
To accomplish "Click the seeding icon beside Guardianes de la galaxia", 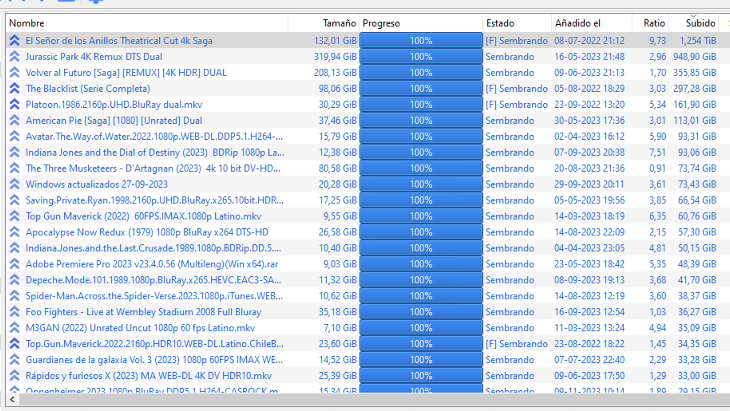I will click(x=14, y=360).
